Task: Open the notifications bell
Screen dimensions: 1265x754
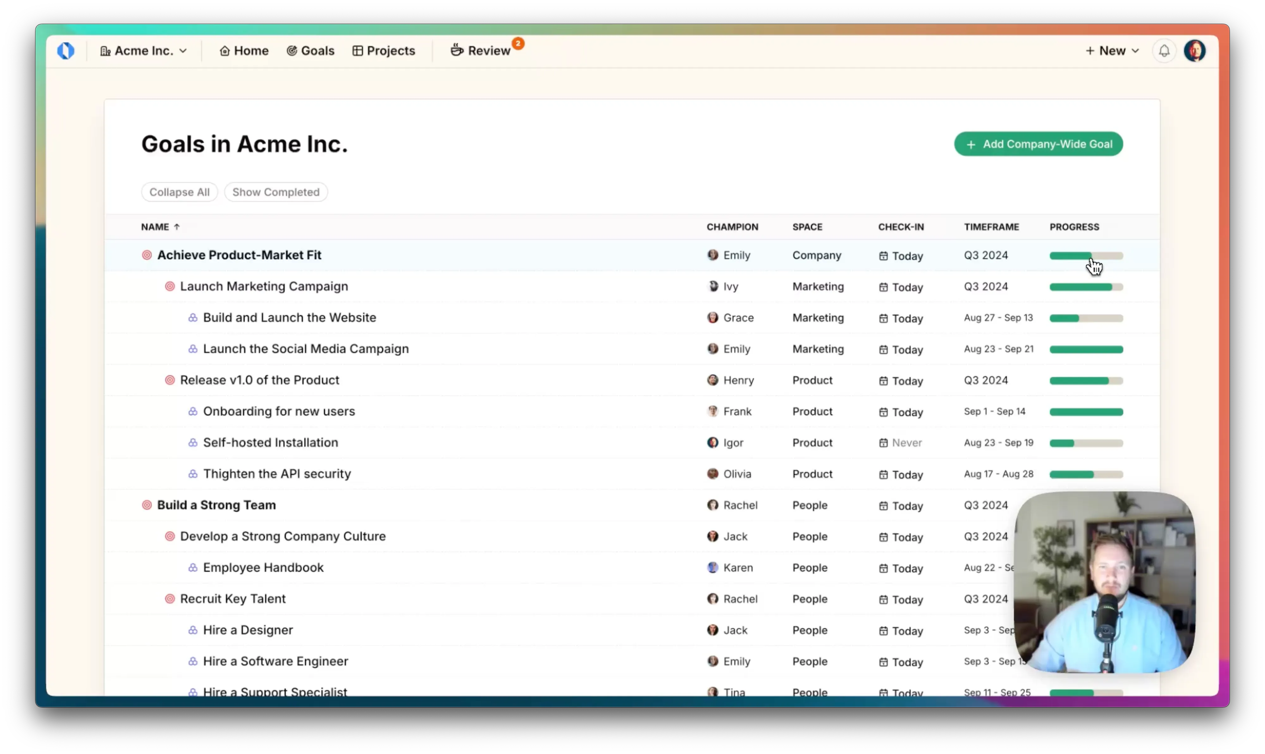Action: [x=1164, y=51]
